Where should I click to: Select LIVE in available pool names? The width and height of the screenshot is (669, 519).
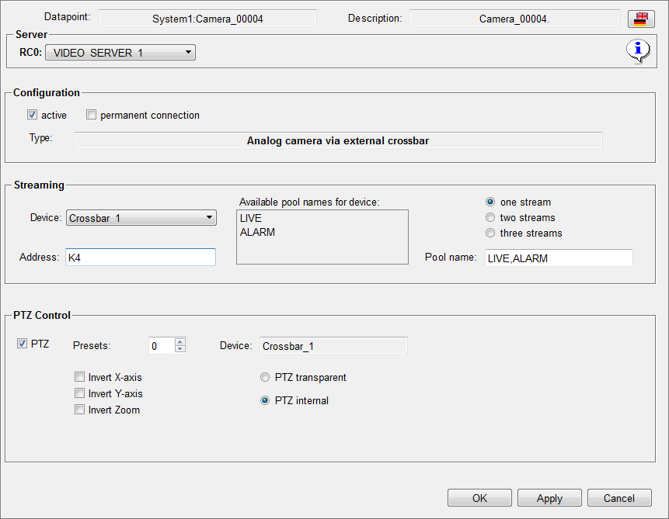pyautogui.click(x=251, y=218)
